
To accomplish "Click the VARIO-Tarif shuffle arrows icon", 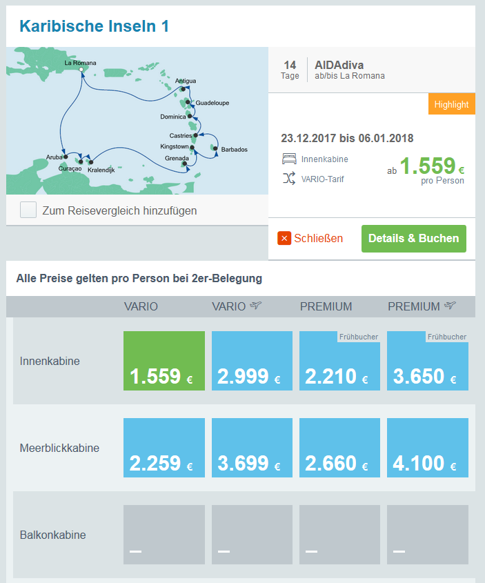I will [288, 179].
